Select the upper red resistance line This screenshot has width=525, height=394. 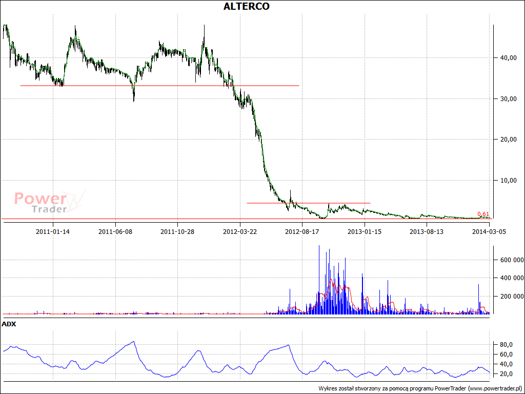coord(159,86)
